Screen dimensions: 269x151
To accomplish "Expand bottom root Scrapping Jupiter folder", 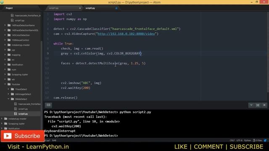I will [x=2, y=124].
